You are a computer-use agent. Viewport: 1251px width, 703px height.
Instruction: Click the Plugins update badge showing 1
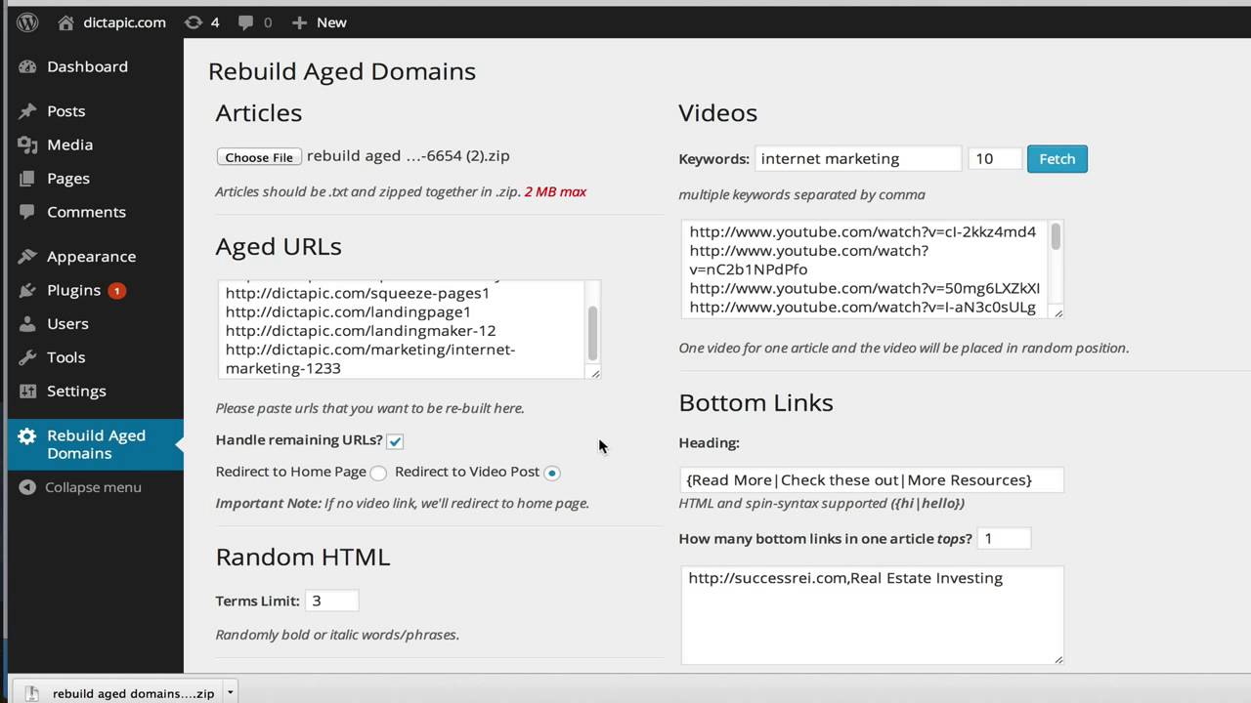tap(116, 290)
